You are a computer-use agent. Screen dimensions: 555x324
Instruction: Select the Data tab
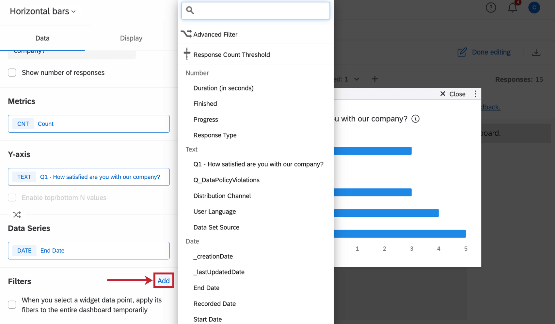pyautogui.click(x=42, y=38)
